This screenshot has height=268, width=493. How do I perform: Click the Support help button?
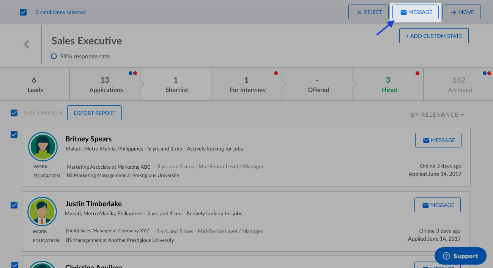coord(460,256)
